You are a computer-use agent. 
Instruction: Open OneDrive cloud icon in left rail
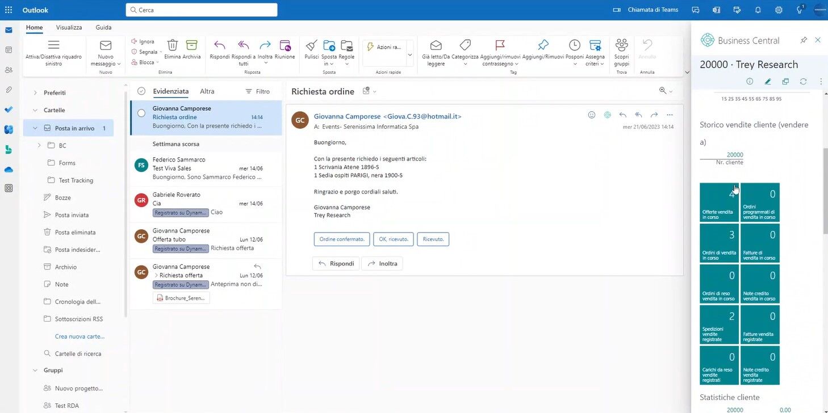[9, 170]
